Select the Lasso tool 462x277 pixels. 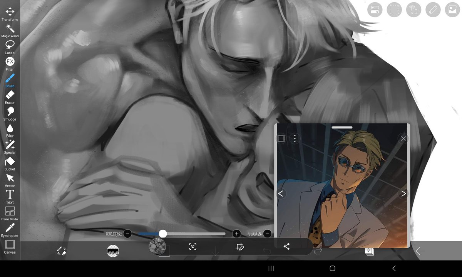tap(10, 47)
